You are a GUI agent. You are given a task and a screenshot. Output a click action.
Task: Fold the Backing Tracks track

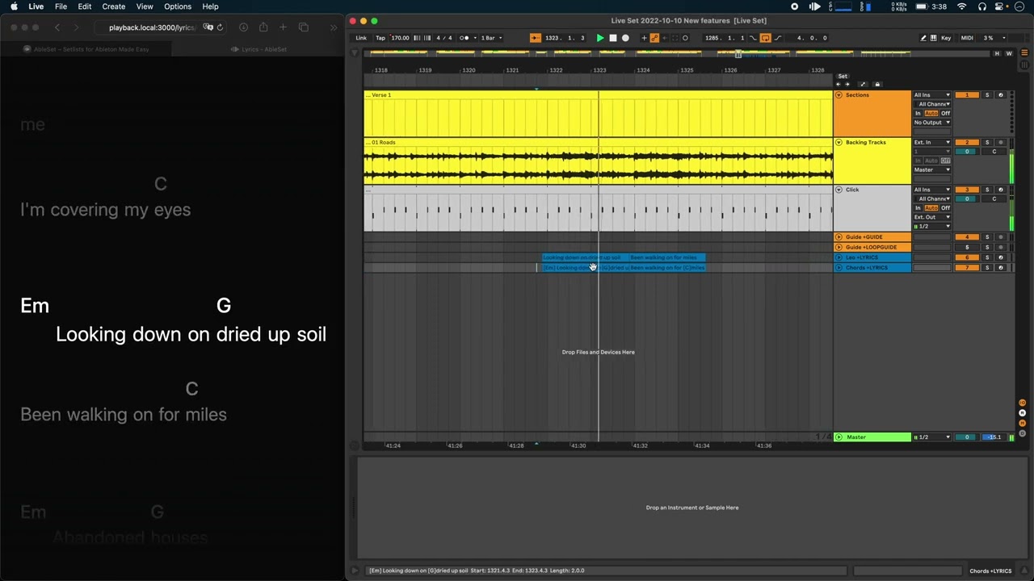point(839,143)
